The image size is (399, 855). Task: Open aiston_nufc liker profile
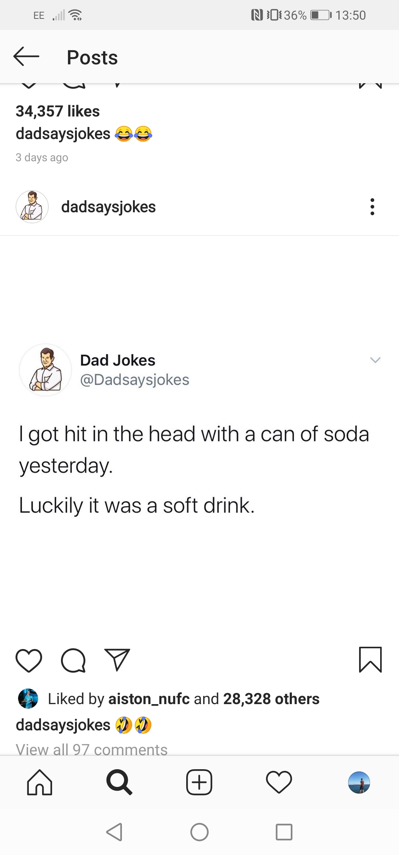coord(149,699)
